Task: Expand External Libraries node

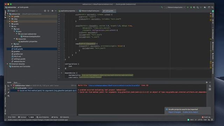Action: (7, 64)
